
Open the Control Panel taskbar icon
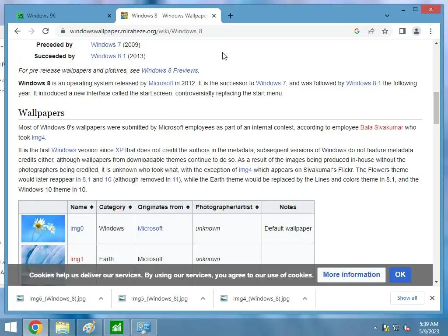click(143, 327)
